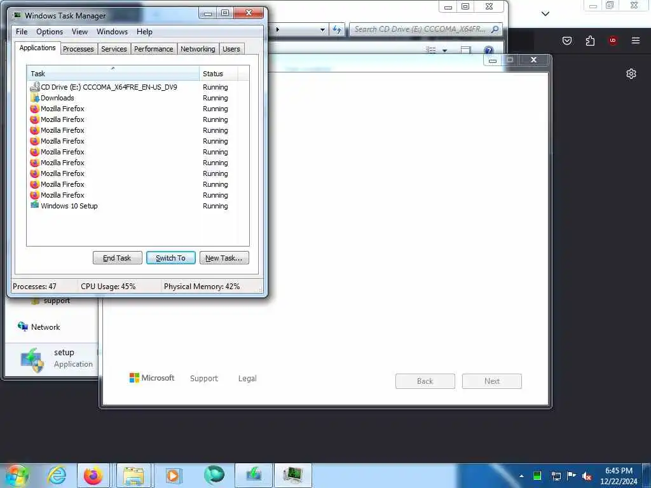Select the Applications tab
Screen dimensions: 651x488
point(38,48)
